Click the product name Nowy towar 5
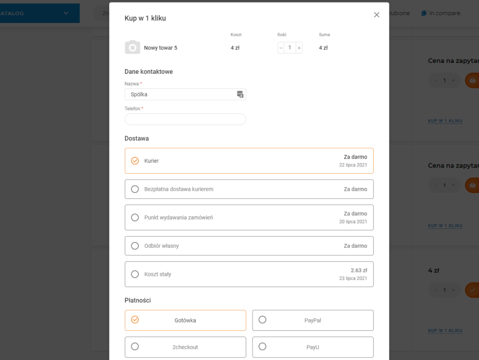 160,48
